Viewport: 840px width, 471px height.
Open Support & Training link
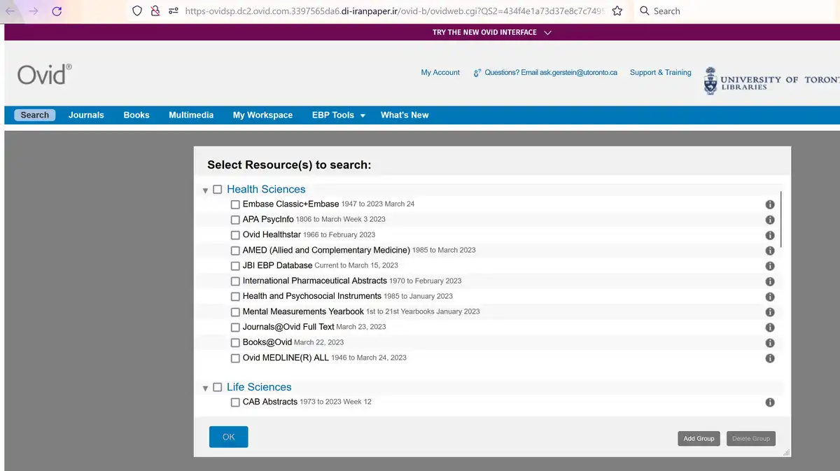(x=660, y=73)
